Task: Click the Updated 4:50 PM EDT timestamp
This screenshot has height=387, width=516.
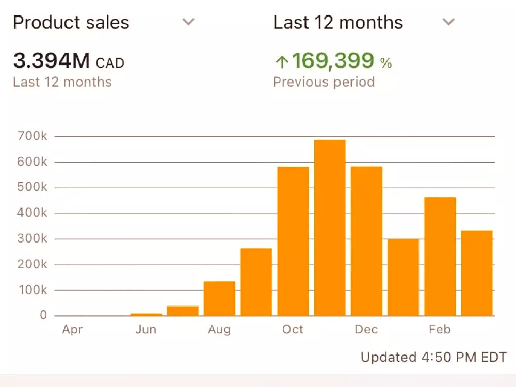Action: click(433, 357)
